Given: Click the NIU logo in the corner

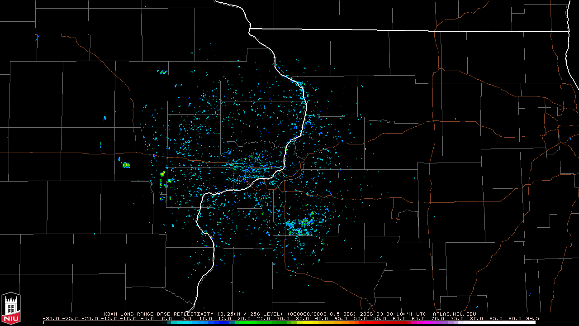Looking at the screenshot, I should tap(11, 309).
